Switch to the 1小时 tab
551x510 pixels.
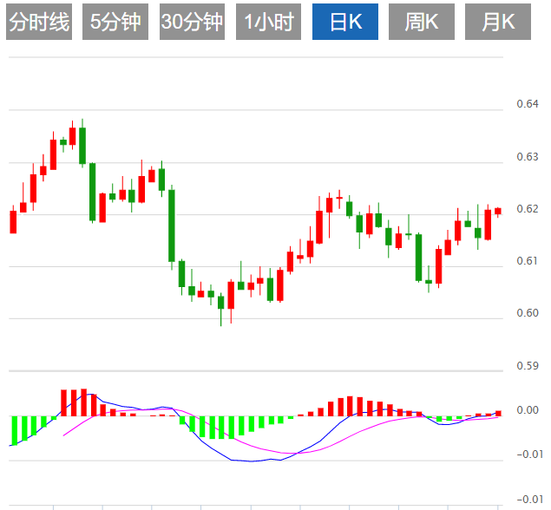268,23
